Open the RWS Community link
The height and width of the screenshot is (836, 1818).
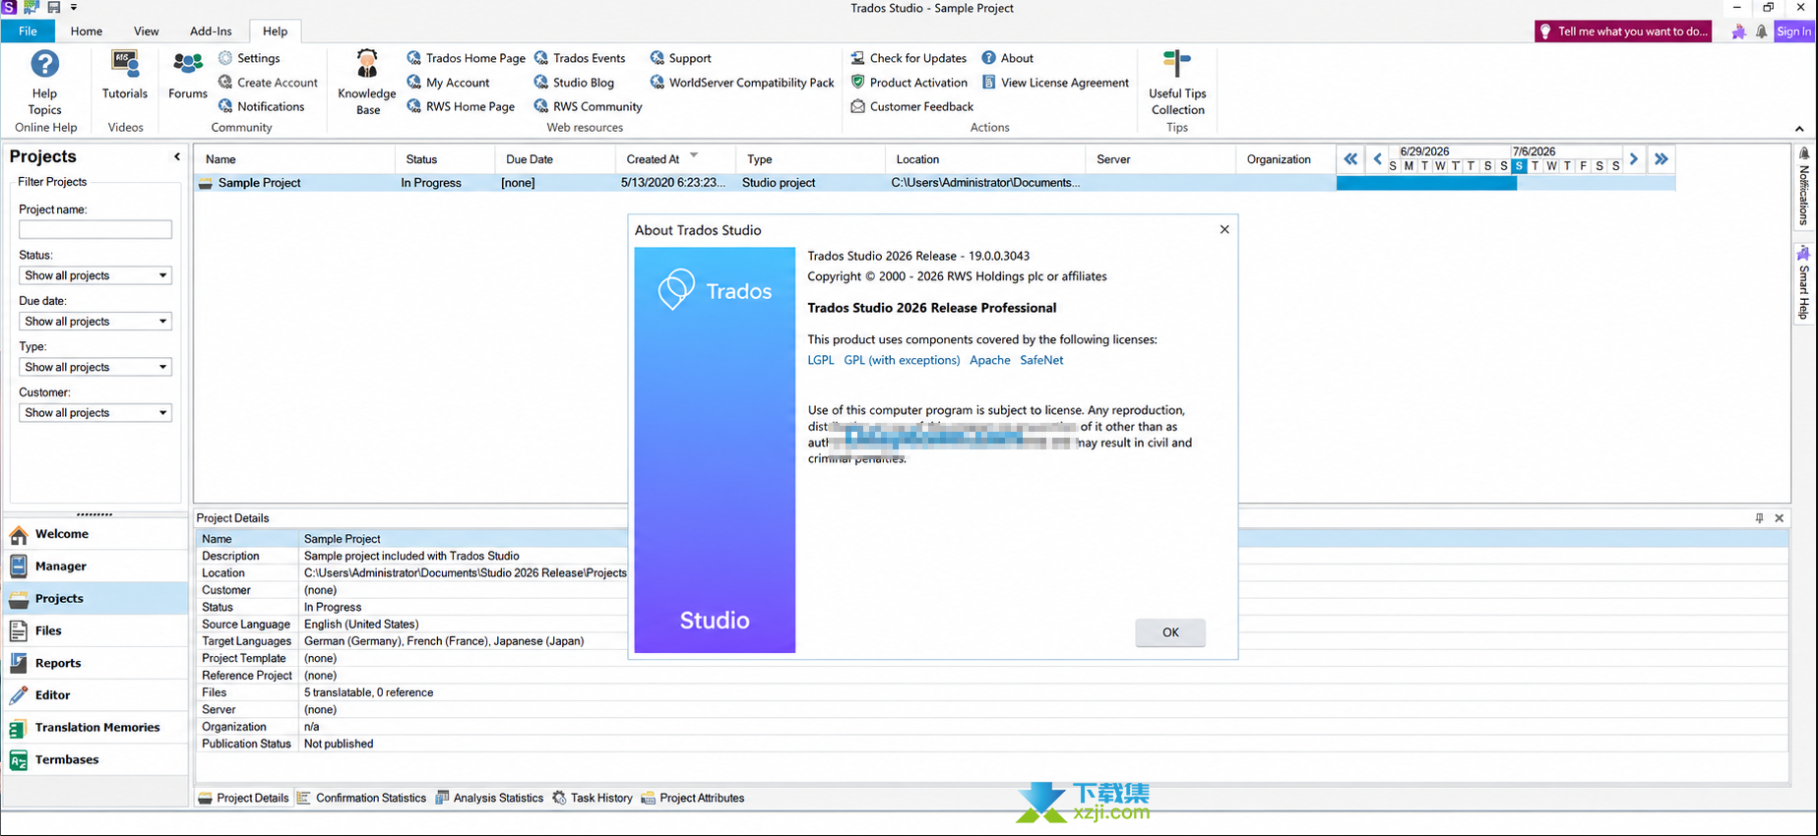588,106
